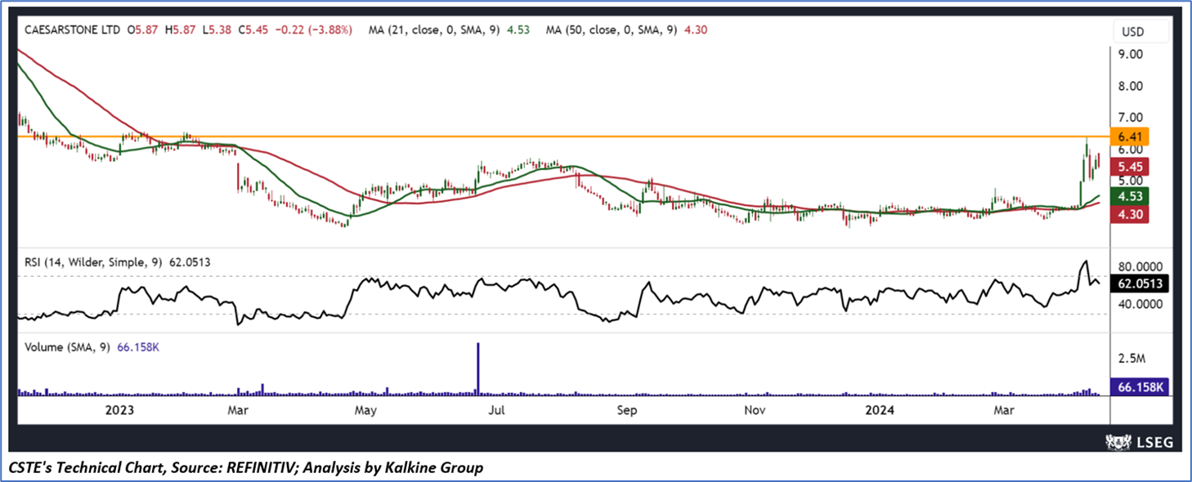Click the Nov label on time axis
The height and width of the screenshot is (482, 1192).
(x=755, y=409)
